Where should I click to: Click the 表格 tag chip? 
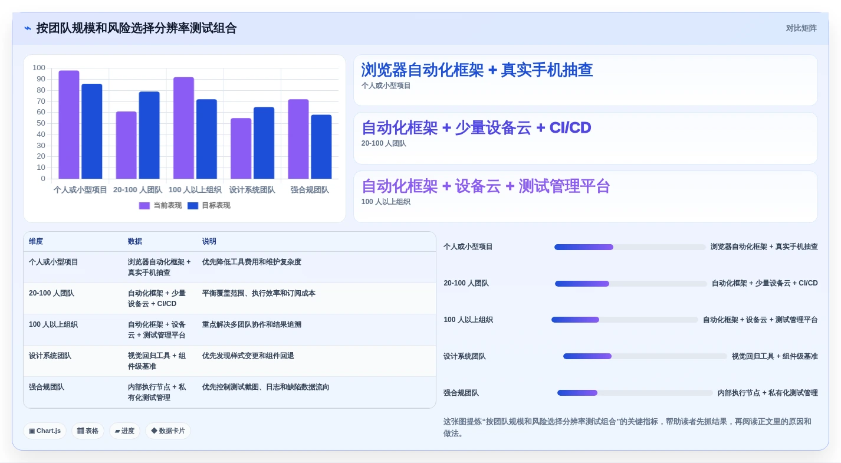click(x=88, y=431)
